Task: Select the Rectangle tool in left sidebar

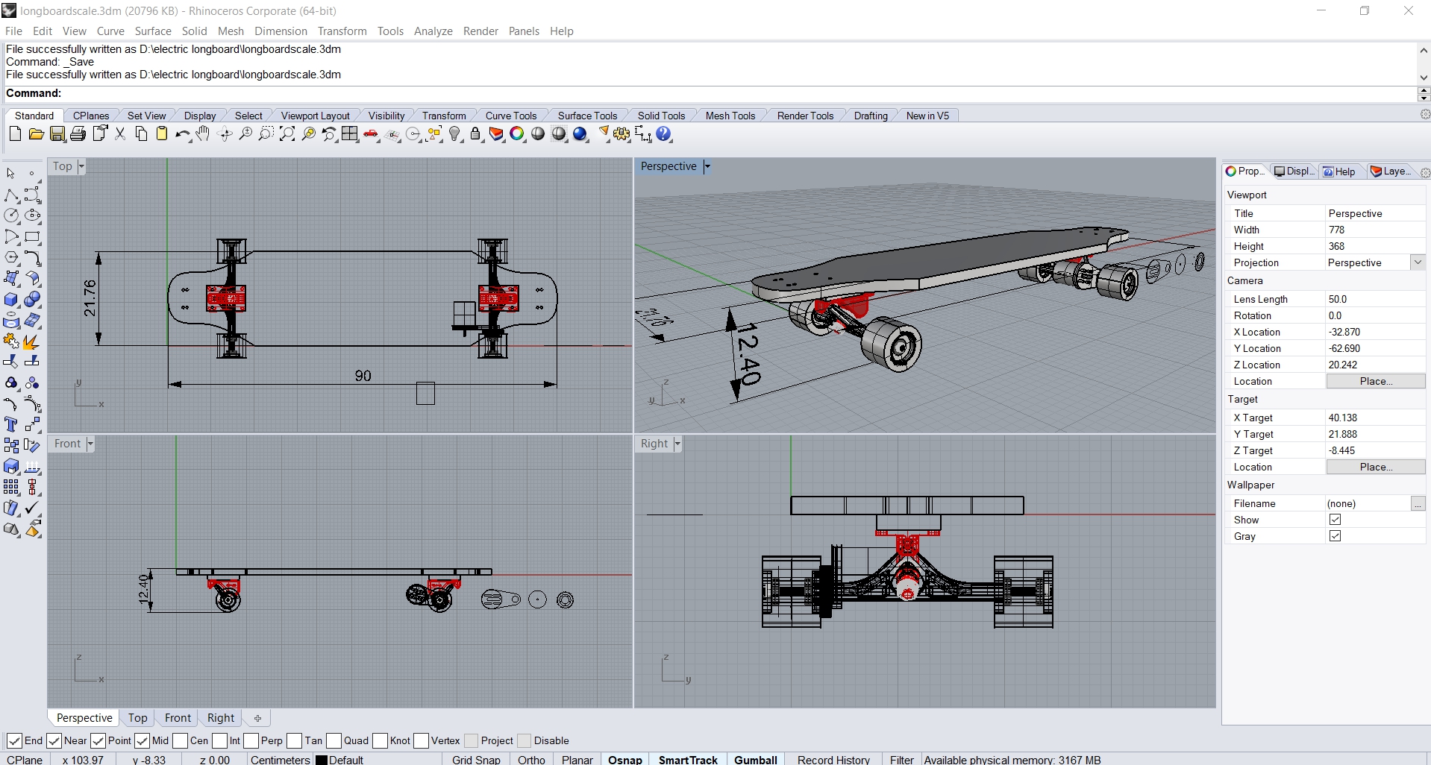Action: (x=32, y=237)
